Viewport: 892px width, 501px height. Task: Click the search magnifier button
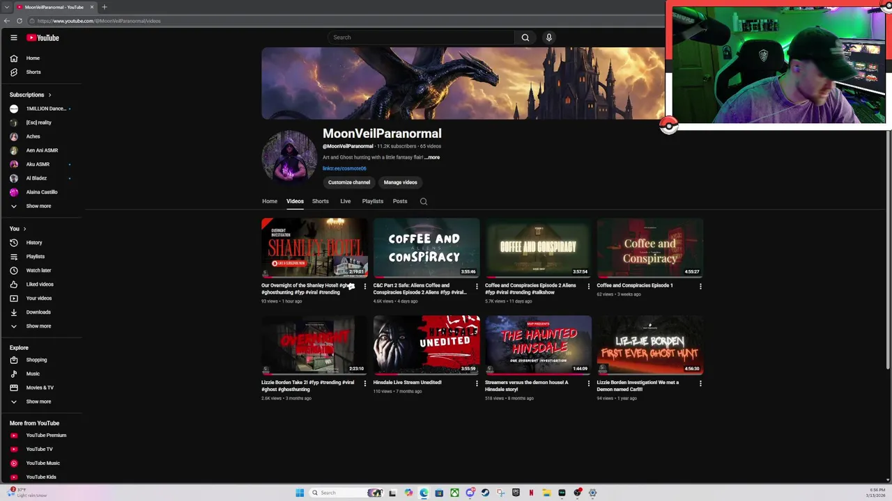(525, 38)
